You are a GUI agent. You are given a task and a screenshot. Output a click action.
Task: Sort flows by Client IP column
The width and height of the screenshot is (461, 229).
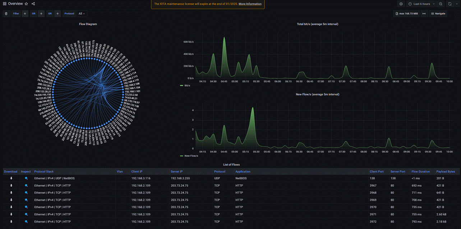pos(137,172)
